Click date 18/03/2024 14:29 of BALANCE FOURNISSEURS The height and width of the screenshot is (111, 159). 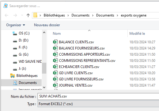tap(142, 48)
